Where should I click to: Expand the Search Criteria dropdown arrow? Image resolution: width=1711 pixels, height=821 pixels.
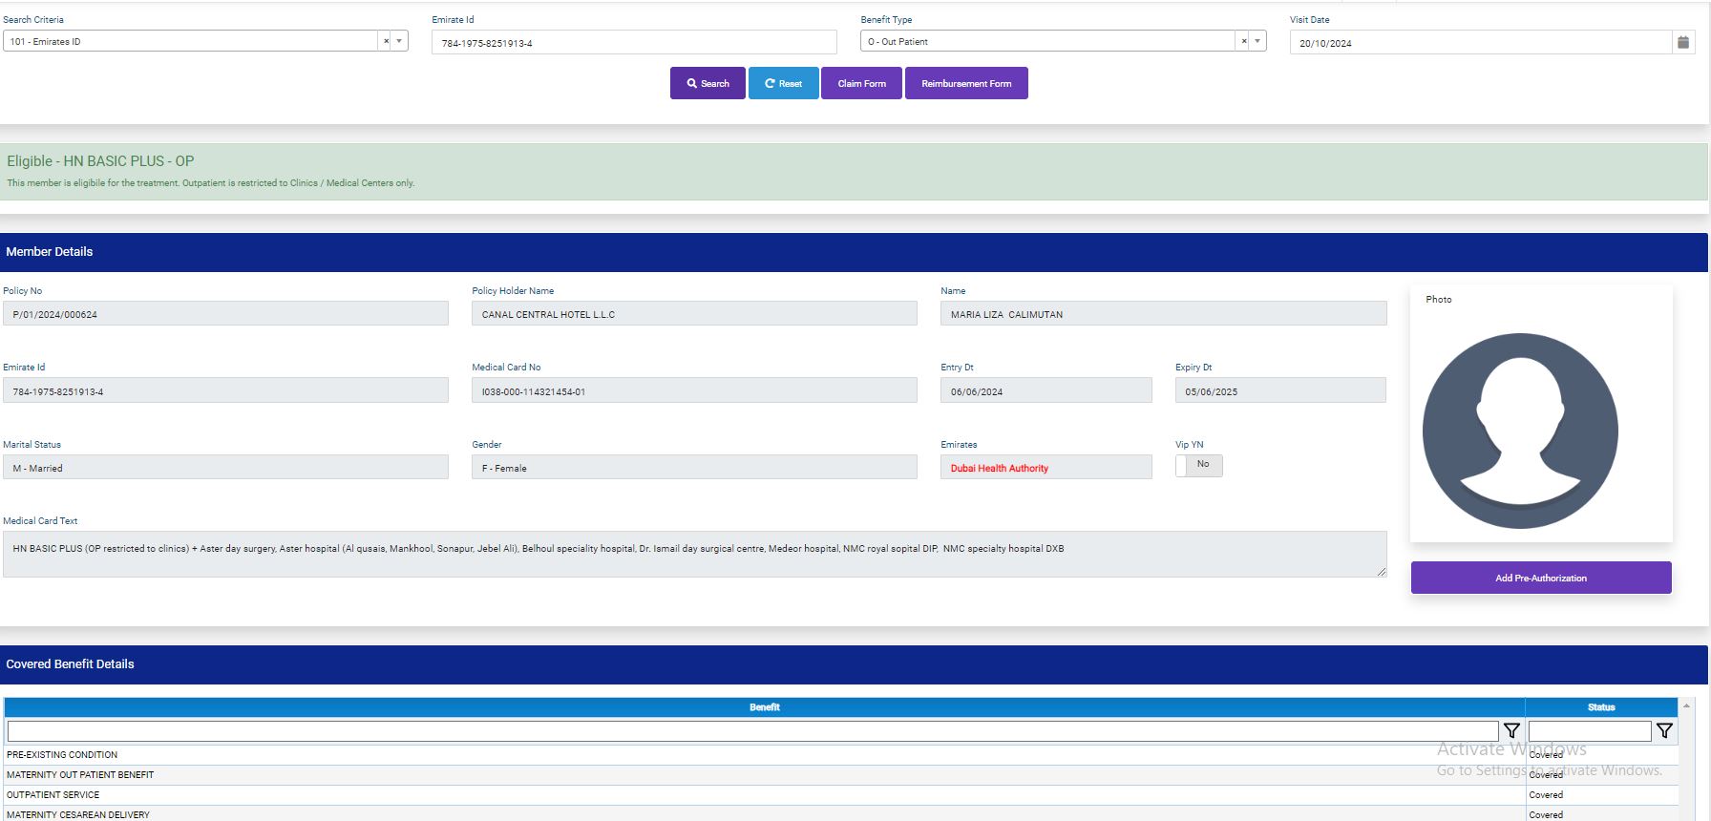[399, 41]
